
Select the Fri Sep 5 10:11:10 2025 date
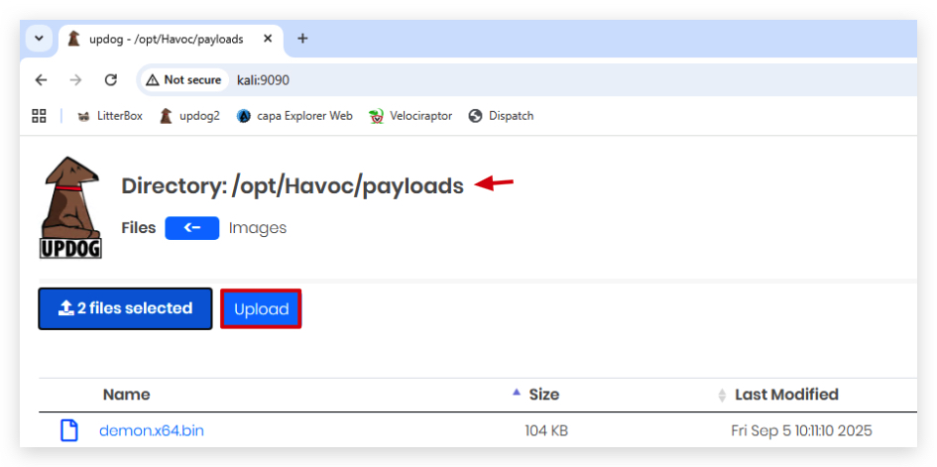[801, 430]
